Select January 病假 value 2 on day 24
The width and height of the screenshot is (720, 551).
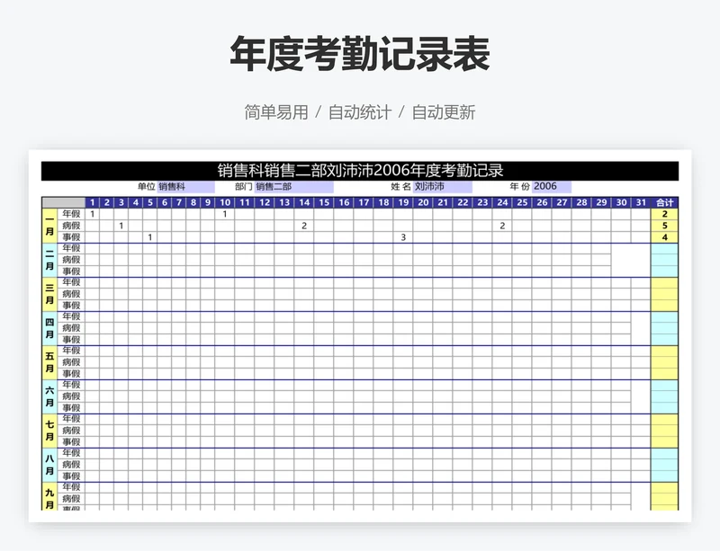pos(502,226)
